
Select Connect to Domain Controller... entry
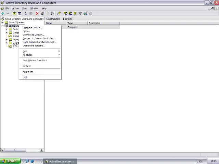pos(40,38)
